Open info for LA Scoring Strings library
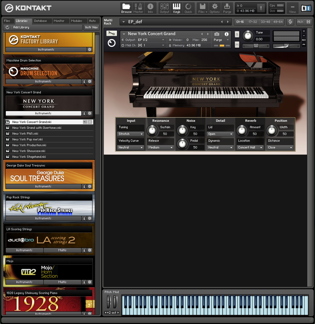 coord(84,250)
